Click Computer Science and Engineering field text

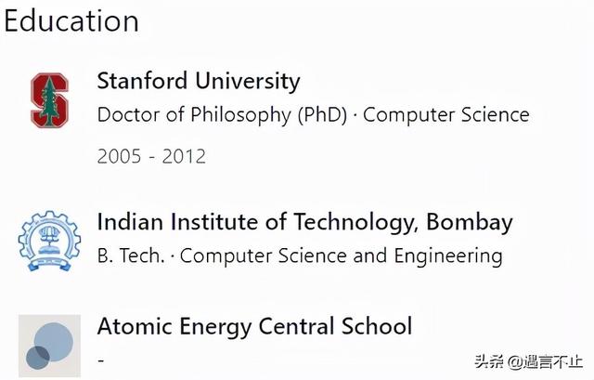(342, 256)
